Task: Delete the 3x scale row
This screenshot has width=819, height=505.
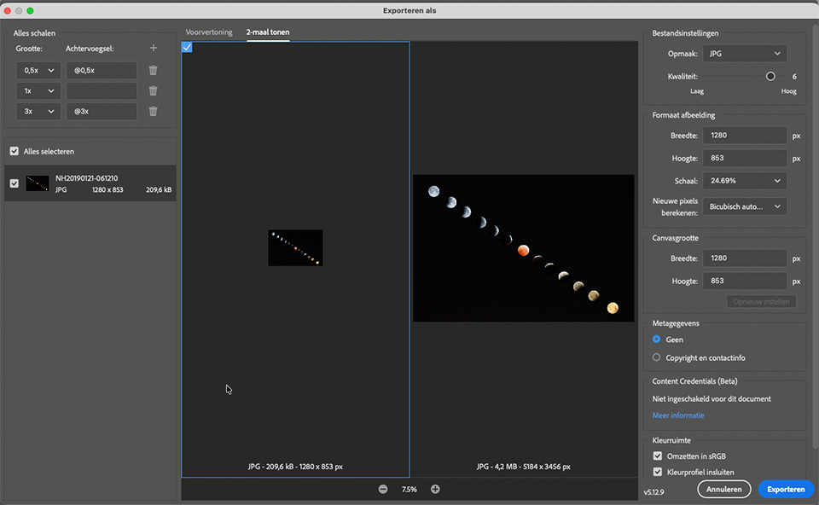Action: coord(154,111)
